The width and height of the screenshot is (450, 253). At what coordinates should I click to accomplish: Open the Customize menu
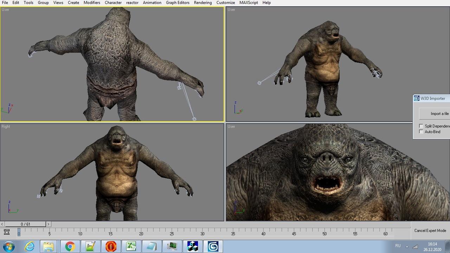pyautogui.click(x=226, y=2)
